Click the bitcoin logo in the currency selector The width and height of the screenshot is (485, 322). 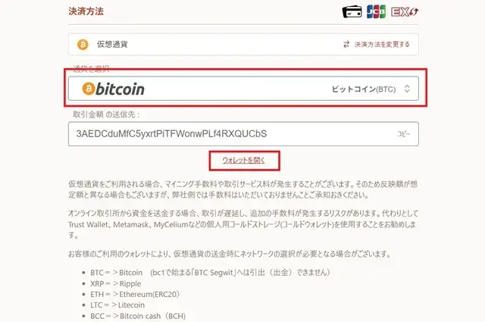point(113,89)
